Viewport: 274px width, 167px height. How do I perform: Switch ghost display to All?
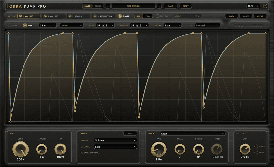coord(139,16)
